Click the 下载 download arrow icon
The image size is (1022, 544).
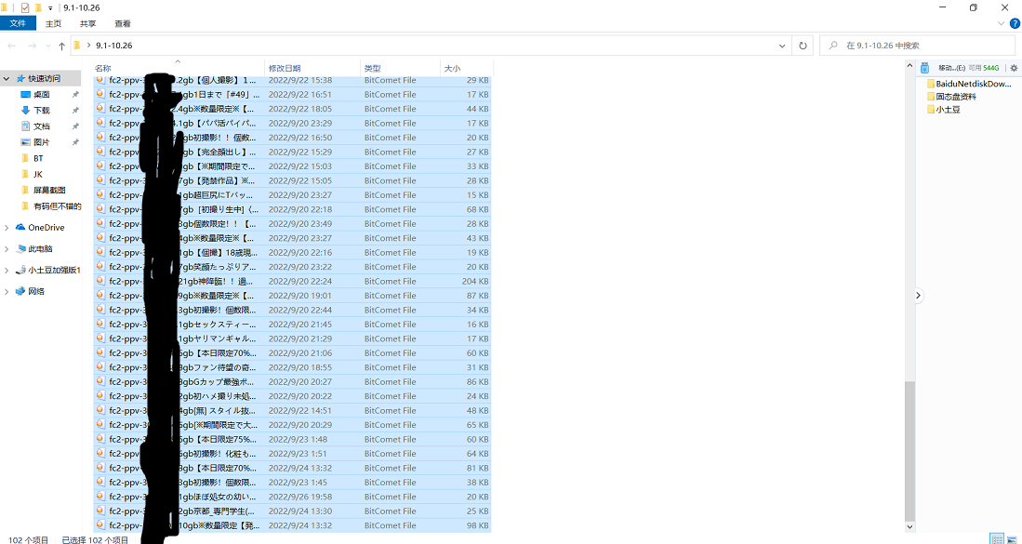[x=26, y=110]
